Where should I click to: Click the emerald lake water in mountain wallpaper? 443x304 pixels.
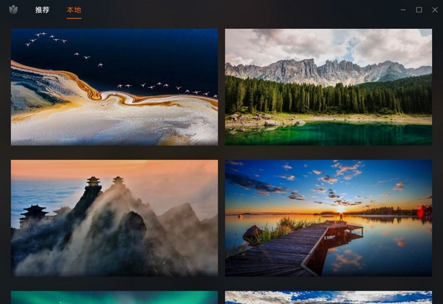pos(332,134)
